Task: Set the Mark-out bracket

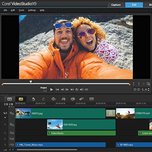Action: tap(139, 84)
